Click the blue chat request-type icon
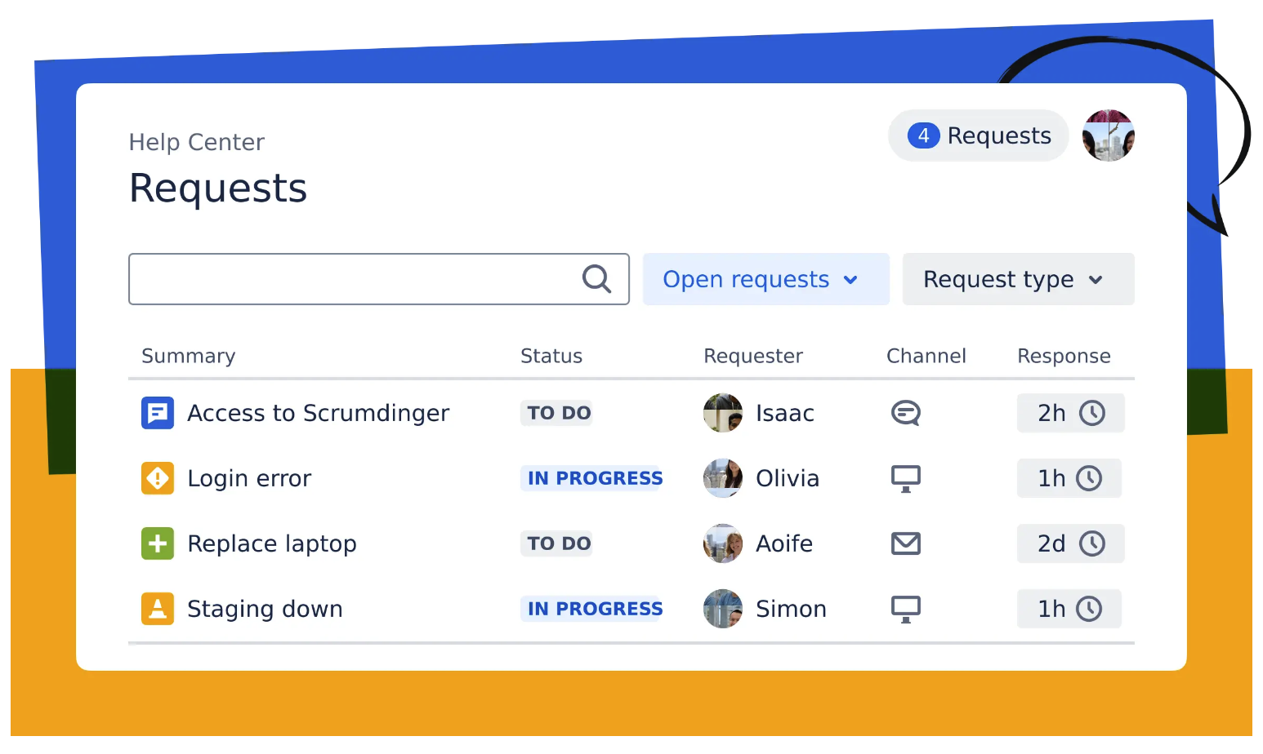The image size is (1263, 754). tap(158, 413)
